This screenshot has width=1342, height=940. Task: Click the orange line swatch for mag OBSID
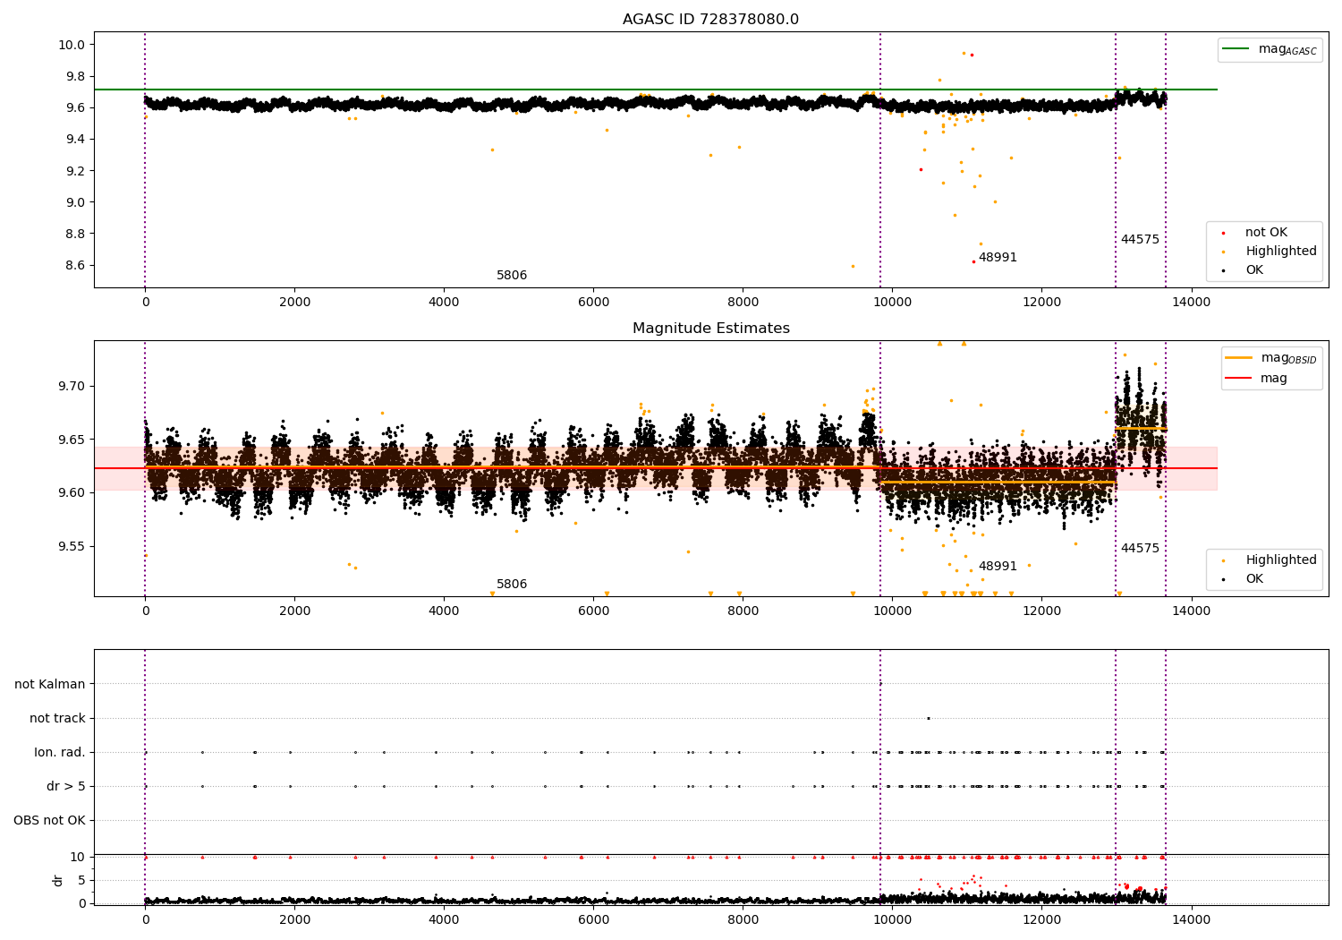coord(1239,357)
